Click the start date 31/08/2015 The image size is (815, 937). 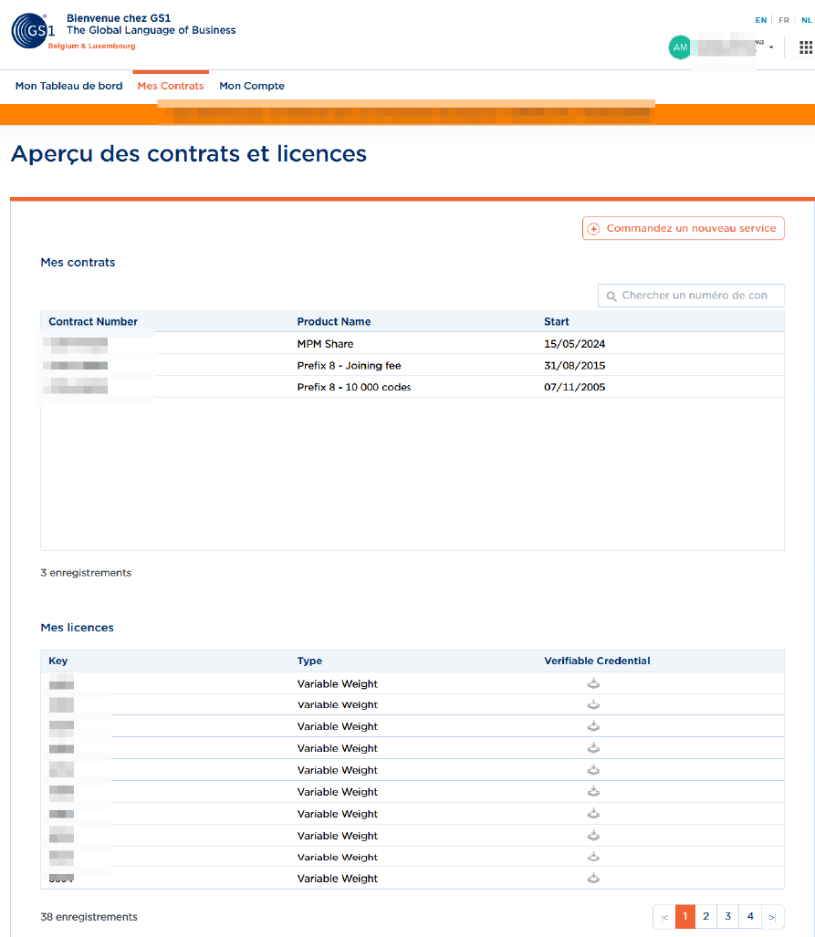pos(575,365)
